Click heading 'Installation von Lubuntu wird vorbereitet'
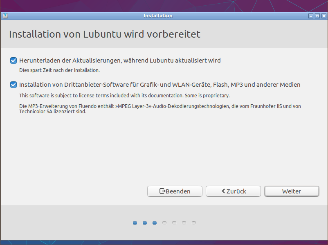Screen dimensions: 328x245 point(105,34)
